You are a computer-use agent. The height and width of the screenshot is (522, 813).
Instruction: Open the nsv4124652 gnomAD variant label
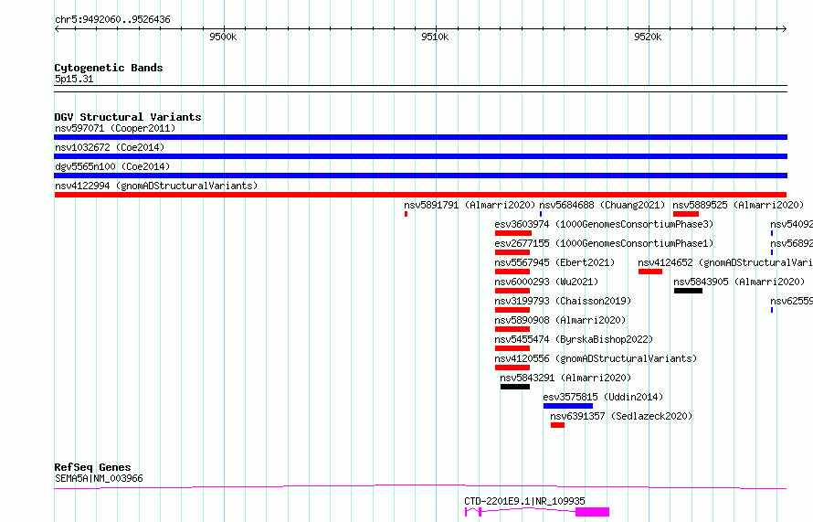click(x=725, y=262)
